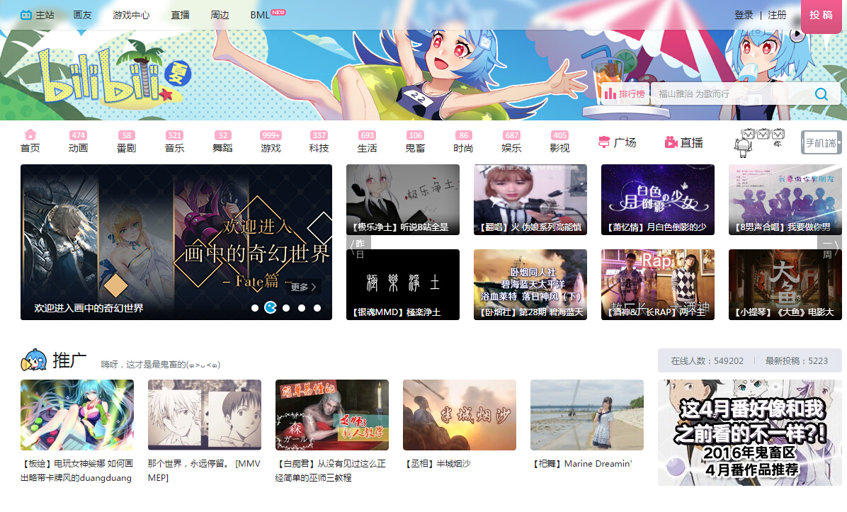847x512 pixels.
Task: Open 直播 next to the 广场 icon
Action: pyautogui.click(x=683, y=142)
